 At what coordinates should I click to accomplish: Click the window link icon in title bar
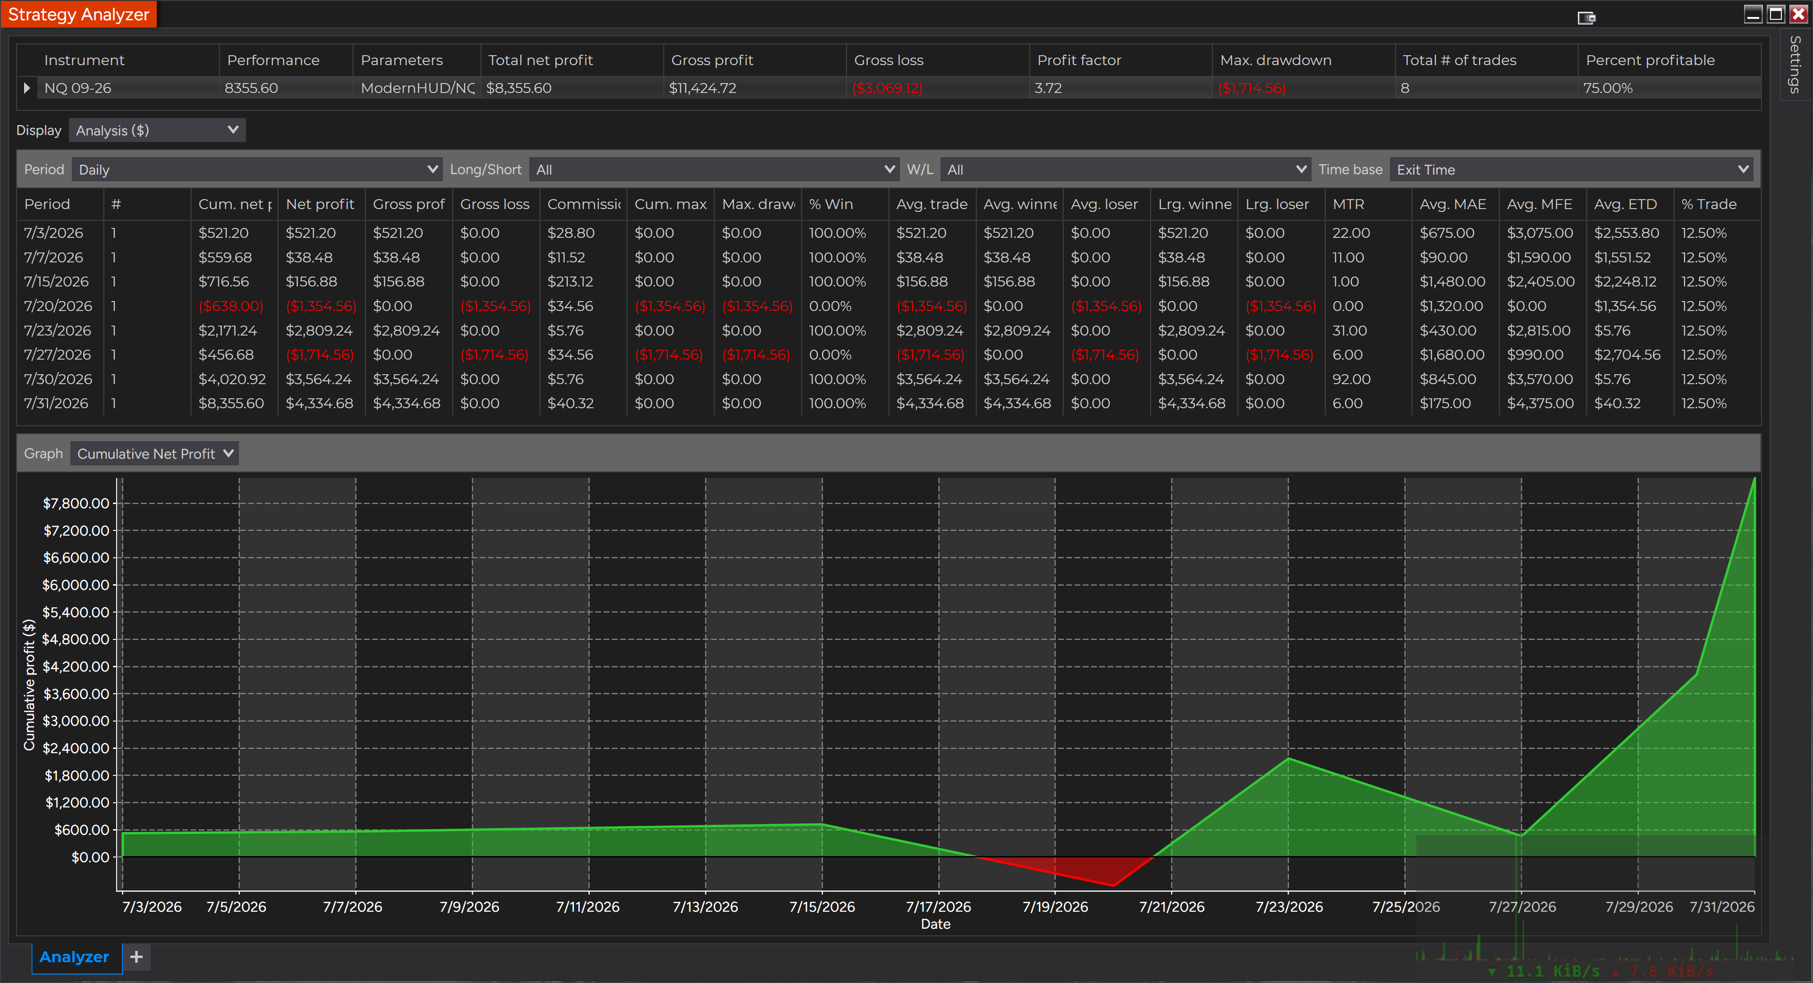pos(1586,17)
